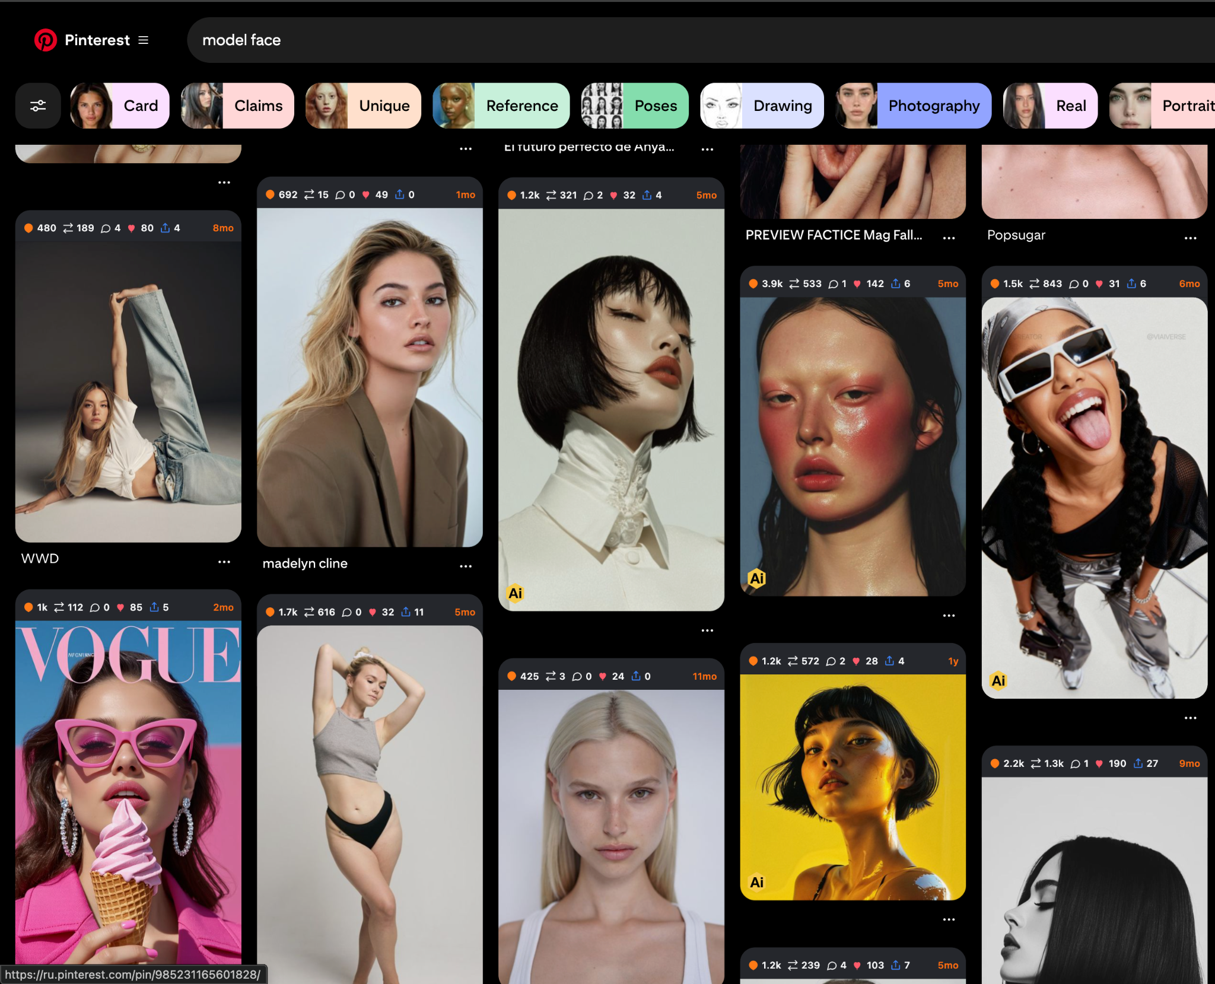Click the heart count '49' on madelyn pin
The height and width of the screenshot is (984, 1215).
(381, 195)
